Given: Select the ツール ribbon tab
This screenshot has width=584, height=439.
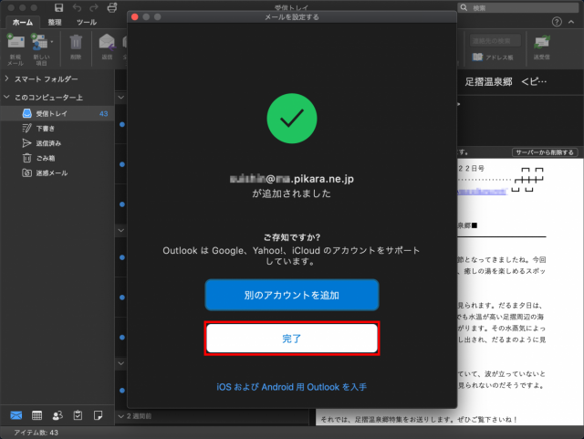Looking at the screenshot, I should pyautogui.click(x=87, y=22).
